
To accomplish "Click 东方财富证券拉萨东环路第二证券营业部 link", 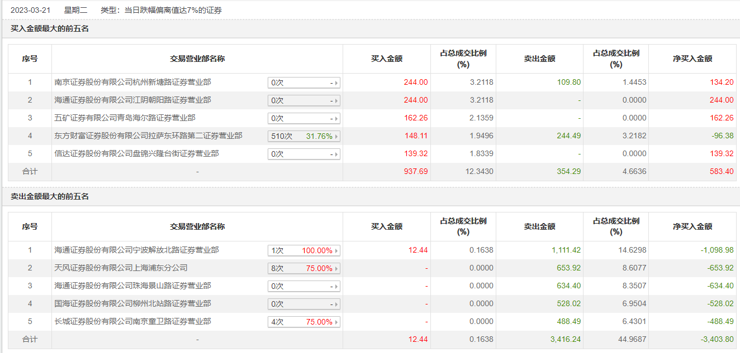I will pyautogui.click(x=148, y=136).
